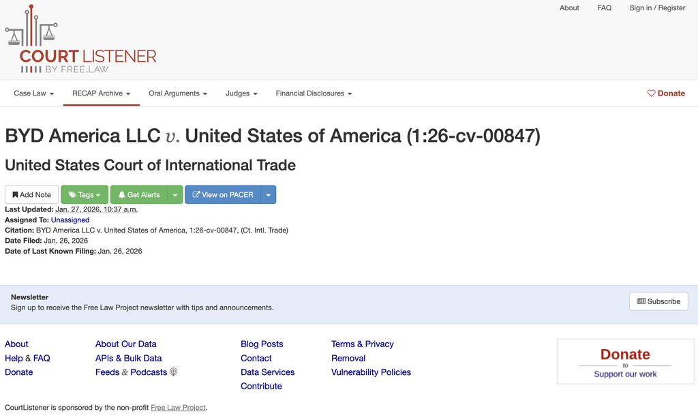Click the Donate Support our work banner

(x=625, y=362)
